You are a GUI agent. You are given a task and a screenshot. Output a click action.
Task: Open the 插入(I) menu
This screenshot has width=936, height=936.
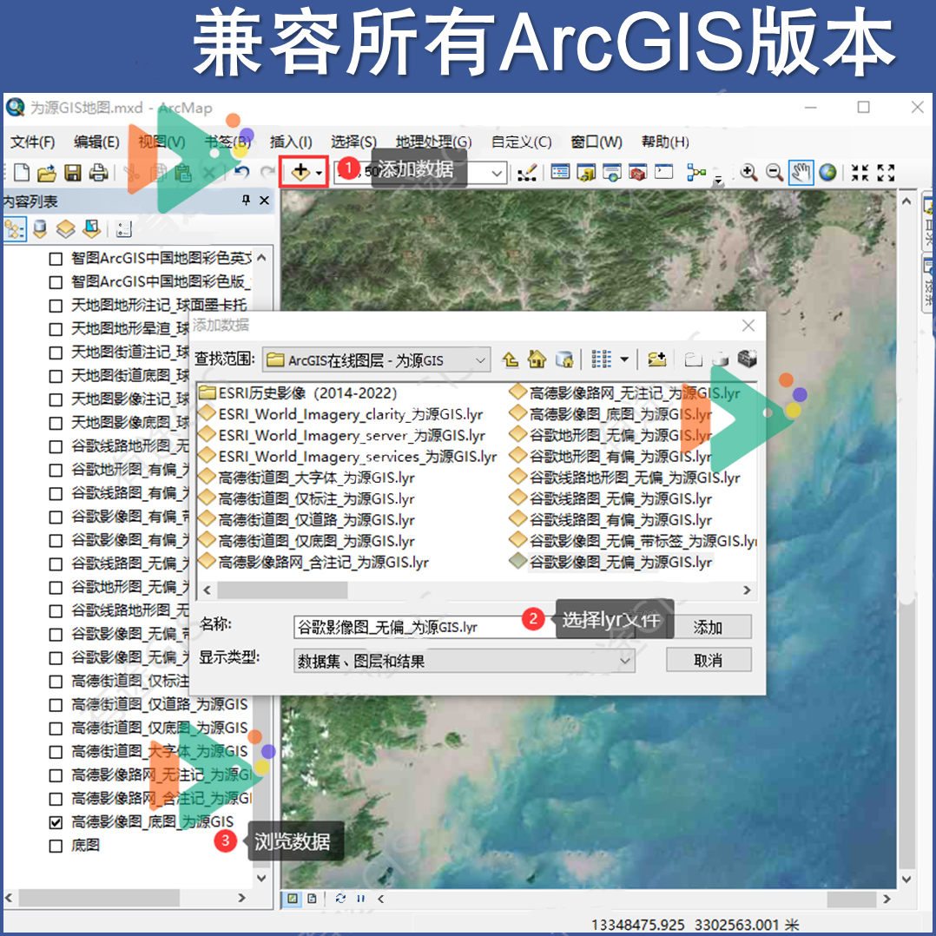[291, 142]
